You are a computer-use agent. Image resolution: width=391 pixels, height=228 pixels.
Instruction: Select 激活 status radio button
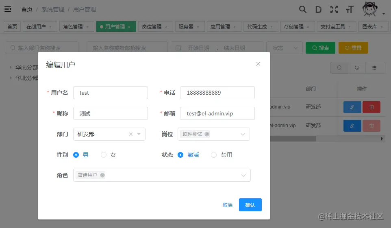tap(180, 155)
